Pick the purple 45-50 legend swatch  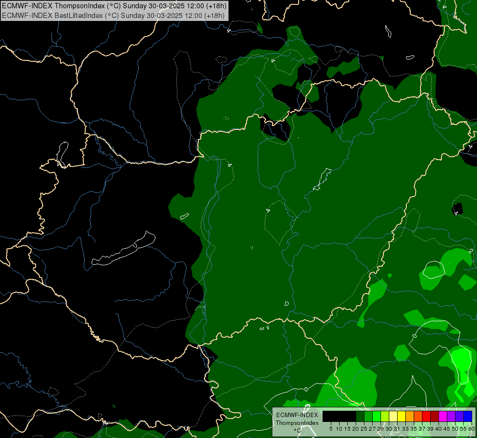pyautogui.click(x=451, y=416)
